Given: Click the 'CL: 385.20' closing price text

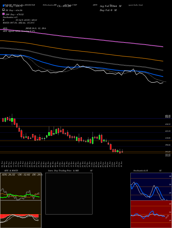Looking at the screenshot, I should (x=64, y=6).
